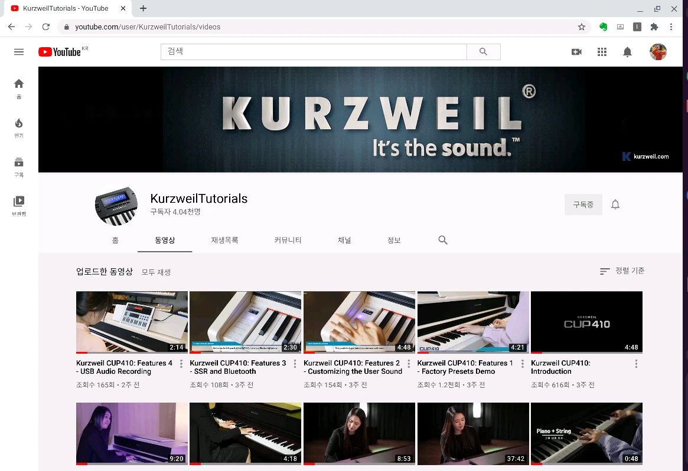This screenshot has width=688, height=471.
Task: Play the 2:30 SSR Bluetooth thumbnail
Action: [x=245, y=322]
